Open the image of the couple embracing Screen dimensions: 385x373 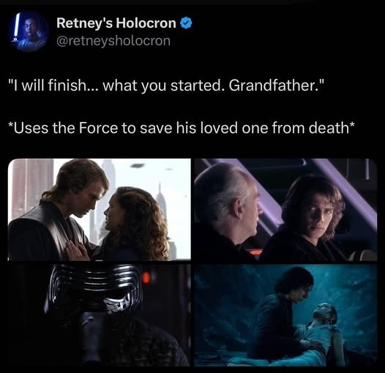pyautogui.click(x=100, y=210)
